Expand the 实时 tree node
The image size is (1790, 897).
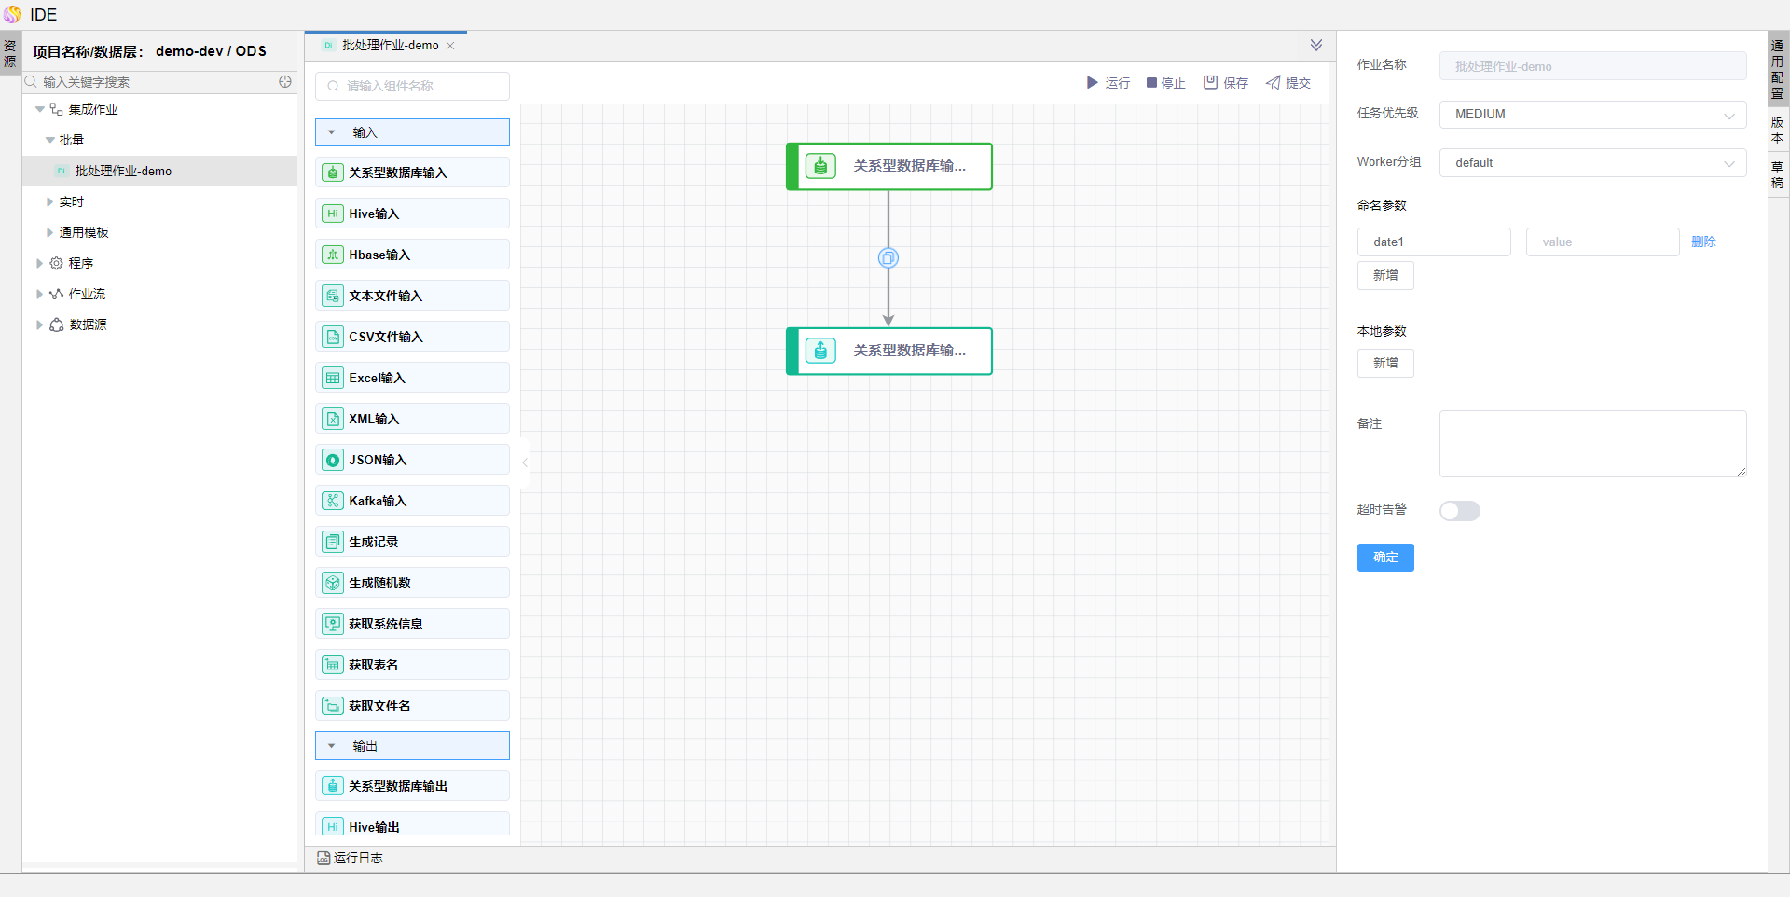coord(49,201)
